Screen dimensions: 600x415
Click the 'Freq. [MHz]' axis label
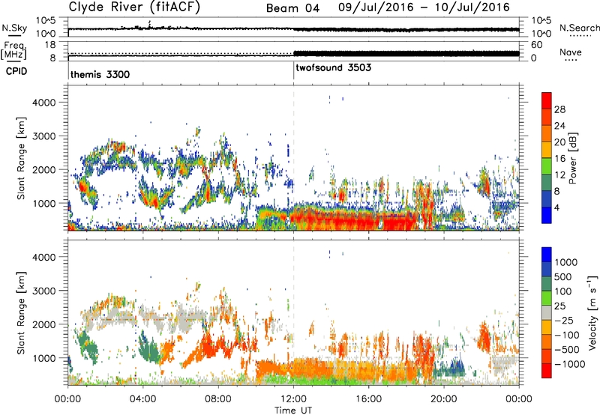pyautogui.click(x=13, y=51)
